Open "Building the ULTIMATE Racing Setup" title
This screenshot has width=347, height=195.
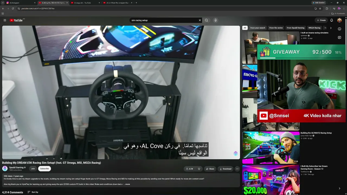tap(316, 133)
